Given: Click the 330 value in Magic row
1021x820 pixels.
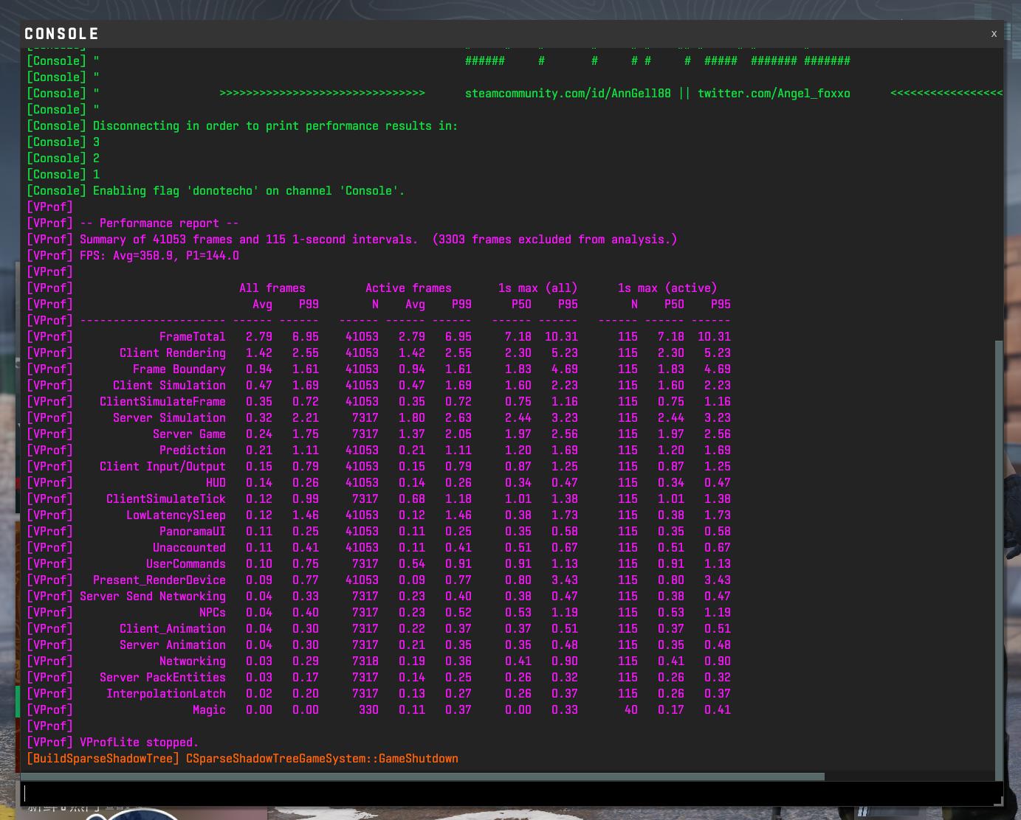Looking at the screenshot, I should [x=368, y=710].
